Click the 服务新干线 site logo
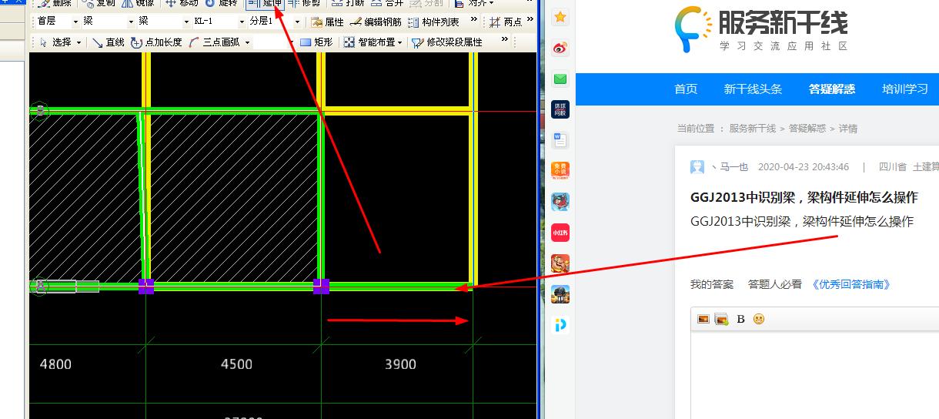This screenshot has width=939, height=419. 760,29
